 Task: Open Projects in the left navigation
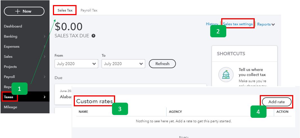click(x=10, y=67)
